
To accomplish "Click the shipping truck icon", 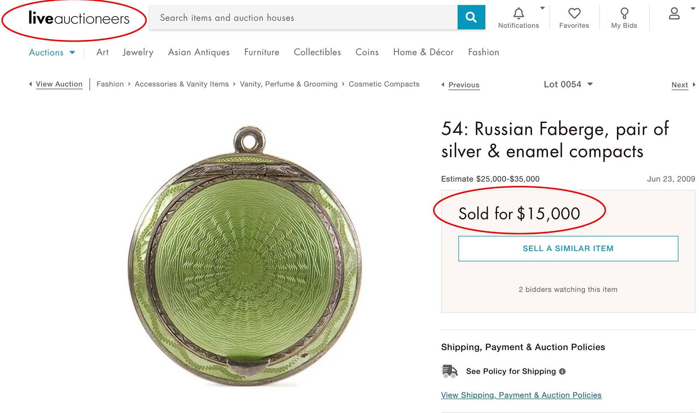I will pos(450,371).
